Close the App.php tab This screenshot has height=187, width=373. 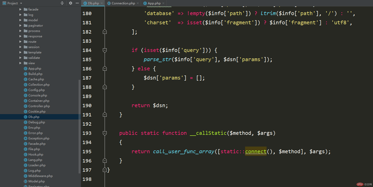tap(163, 3)
